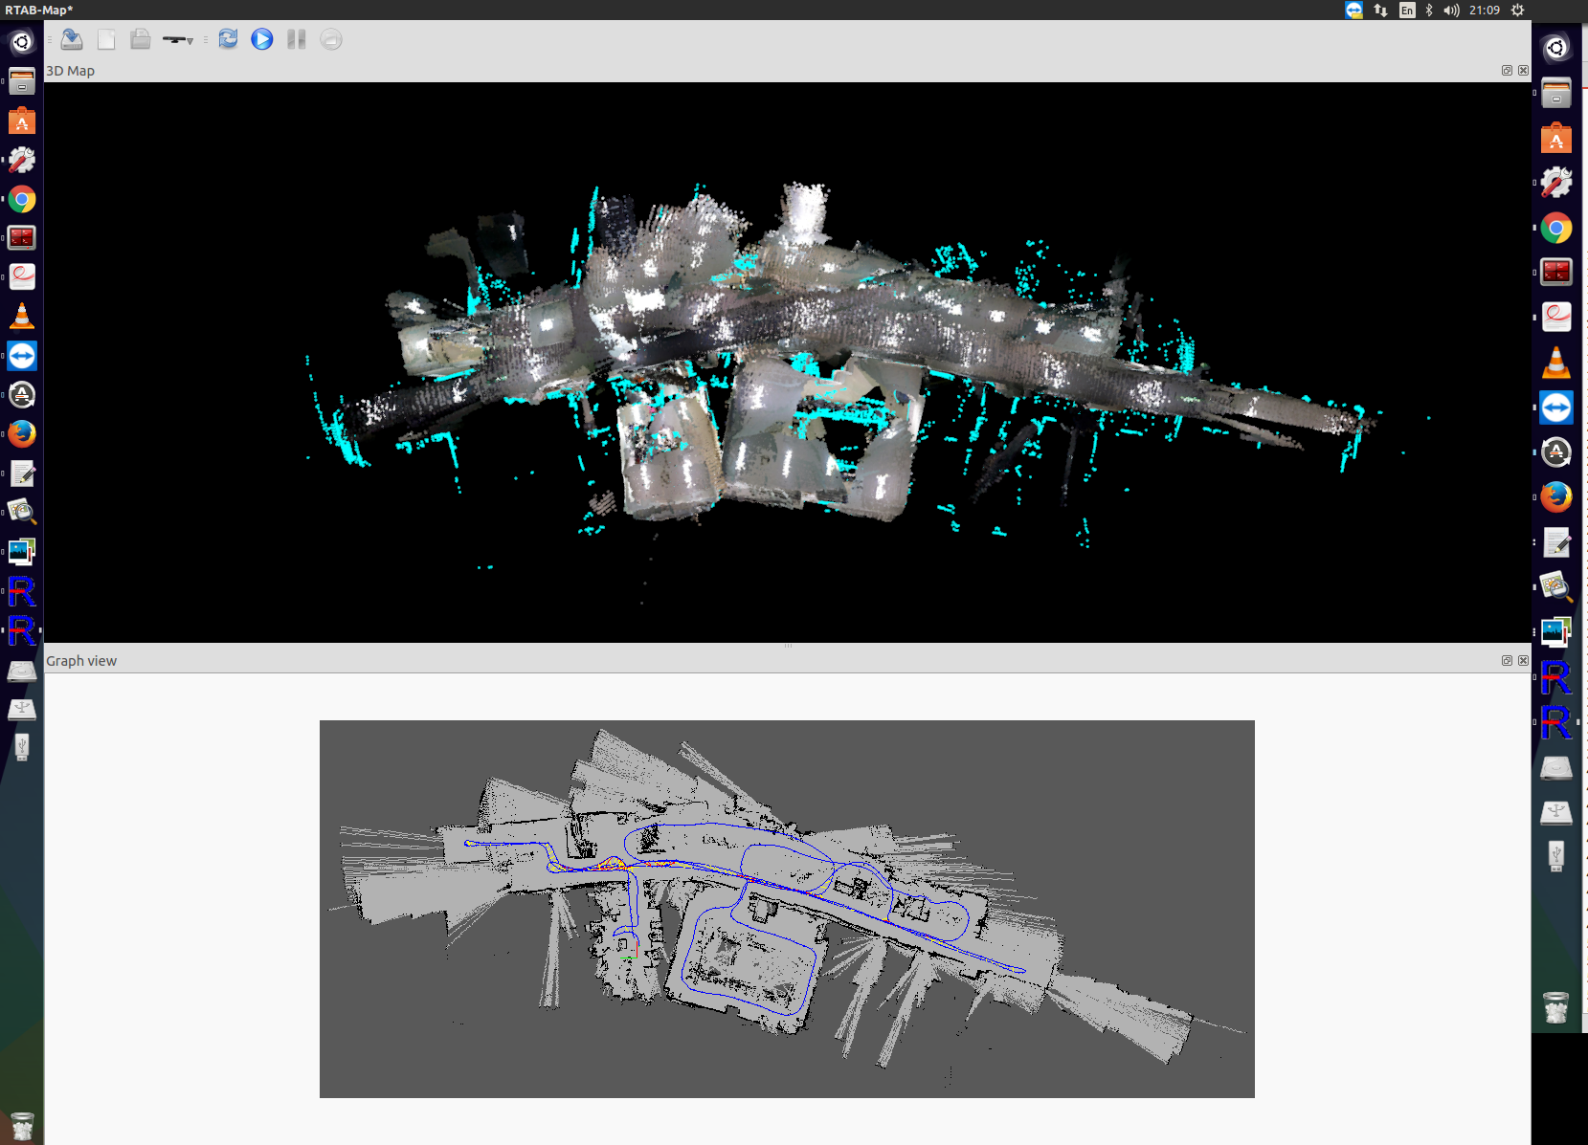Click the blank page new database icon

coord(106,39)
